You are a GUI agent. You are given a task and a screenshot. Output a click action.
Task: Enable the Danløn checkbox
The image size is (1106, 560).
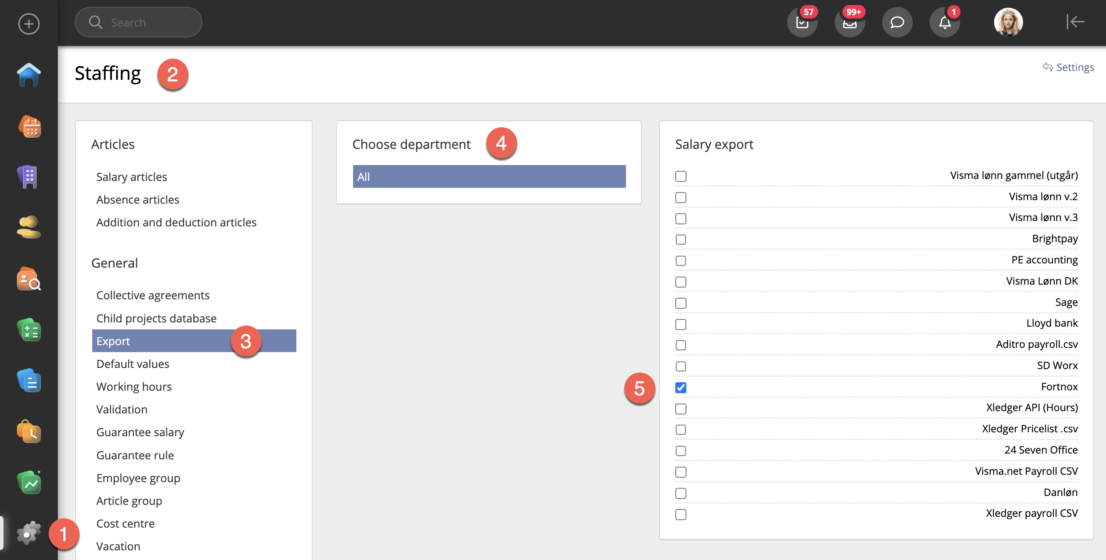tap(680, 493)
